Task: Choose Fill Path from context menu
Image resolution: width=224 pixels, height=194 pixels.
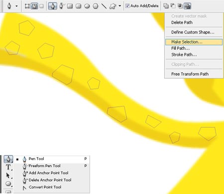Action: [194, 48]
